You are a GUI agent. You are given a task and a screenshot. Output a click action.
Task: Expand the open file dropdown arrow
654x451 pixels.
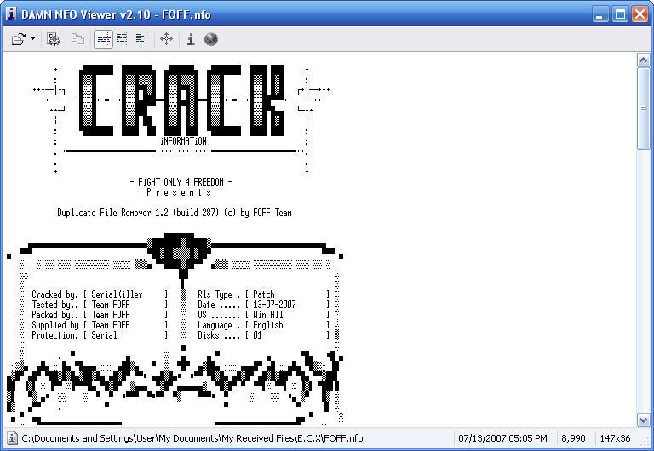point(33,40)
